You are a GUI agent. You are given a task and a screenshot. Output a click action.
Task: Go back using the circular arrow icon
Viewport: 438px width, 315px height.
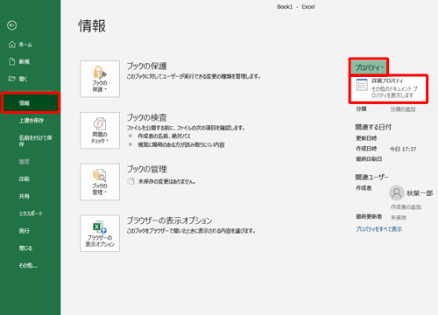click(x=12, y=25)
